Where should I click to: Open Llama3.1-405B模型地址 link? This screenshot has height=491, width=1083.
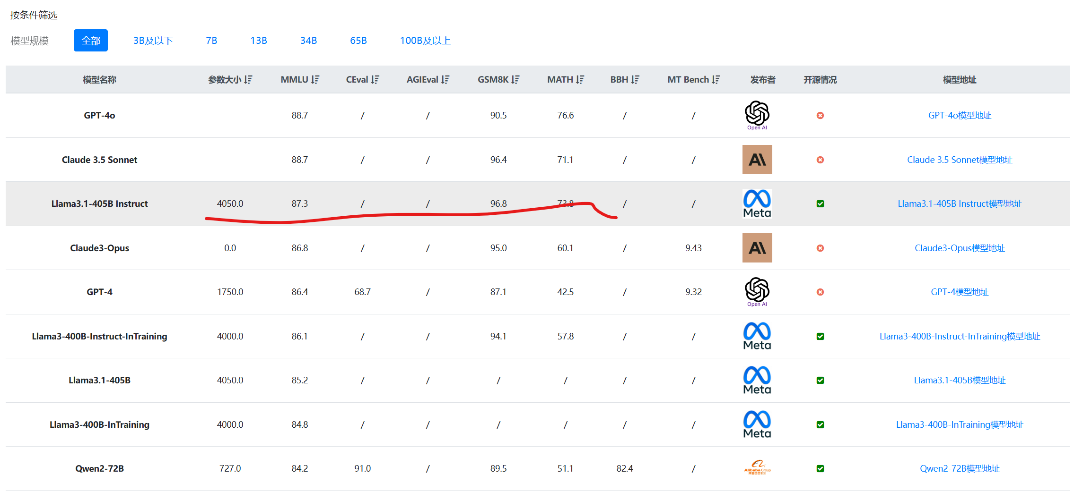tap(960, 380)
